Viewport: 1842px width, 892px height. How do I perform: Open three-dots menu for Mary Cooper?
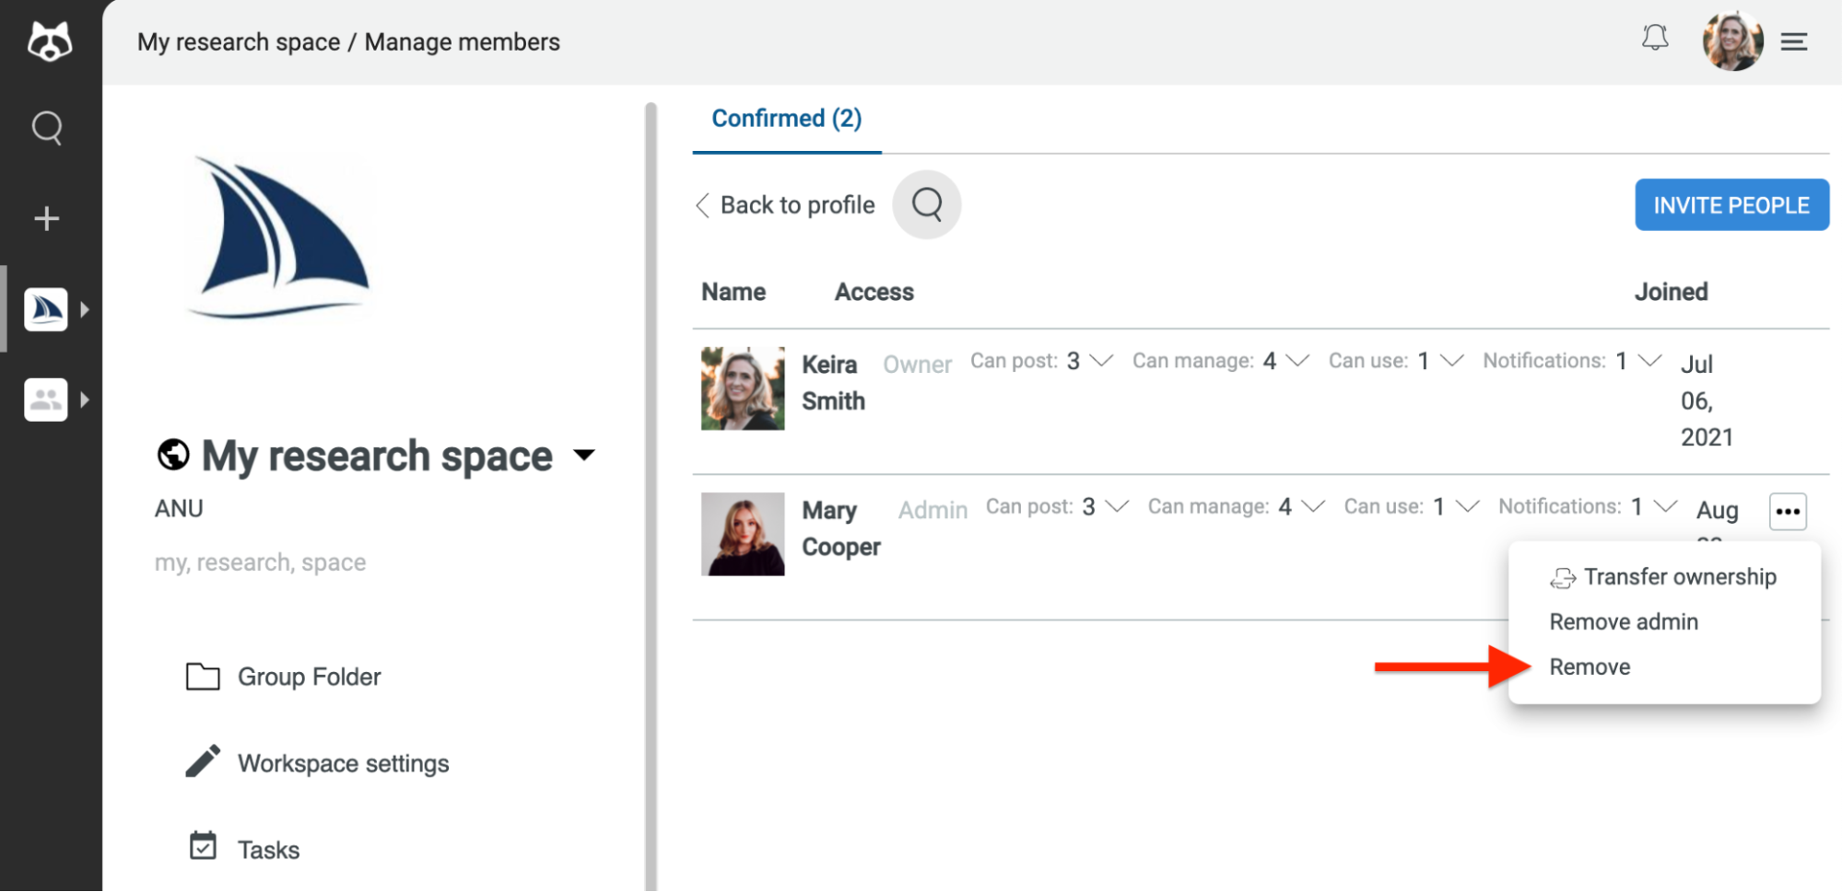click(x=1788, y=512)
